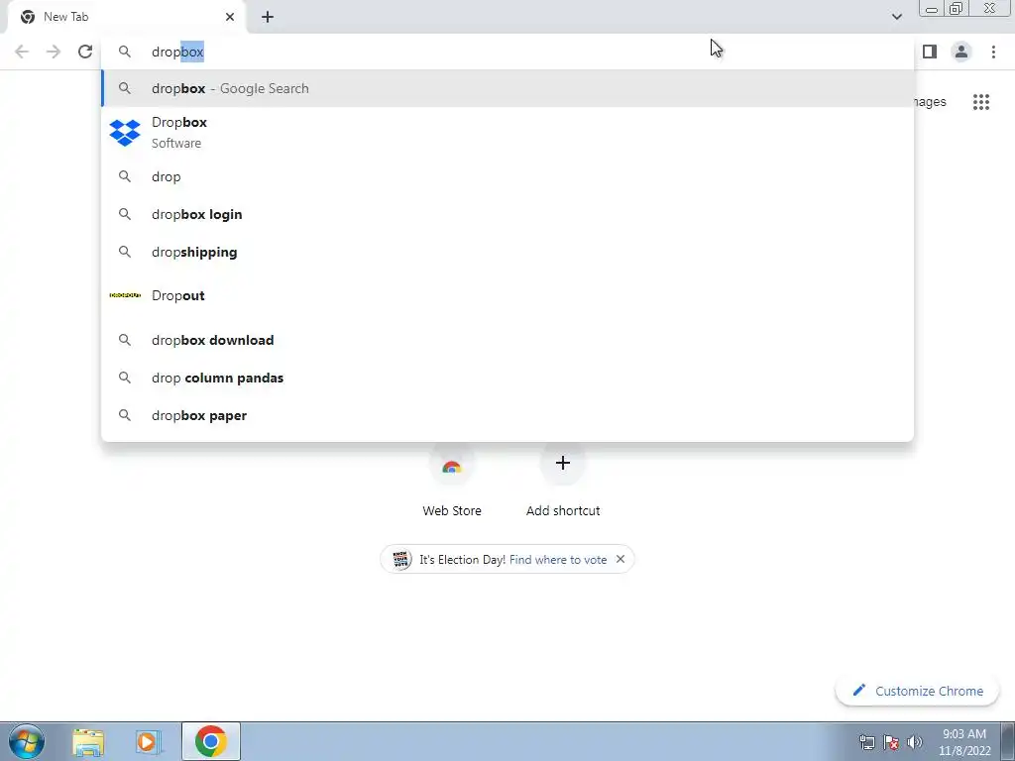Select the 'drop' suggestion
Image resolution: width=1015 pixels, height=761 pixels.
tap(507, 176)
